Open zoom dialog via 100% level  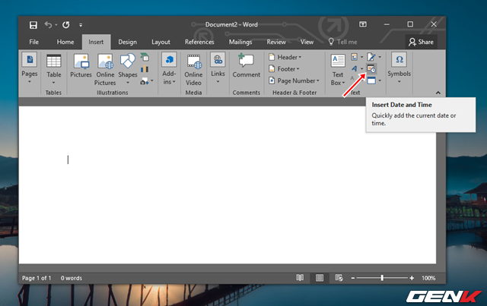click(428, 278)
